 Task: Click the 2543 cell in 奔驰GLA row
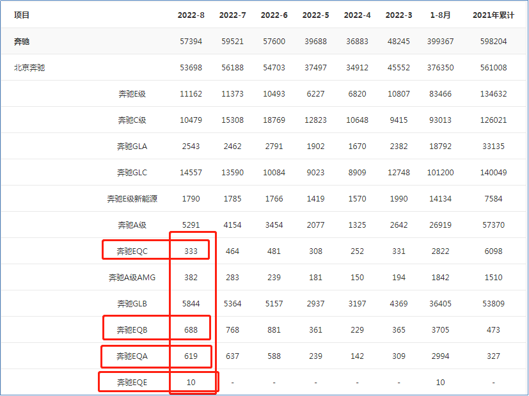(x=191, y=147)
